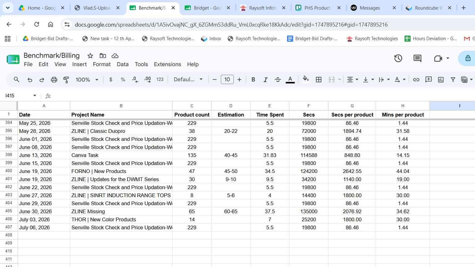The image size is (475, 267).
Task: Click the print icon
Action: pos(54,80)
